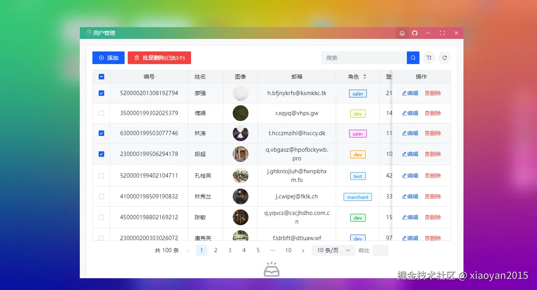Click the 编号 column header
Screen dimensions: 537x290
(x=149, y=77)
